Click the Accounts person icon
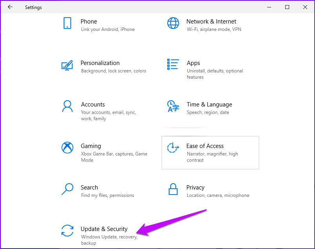 [67, 106]
